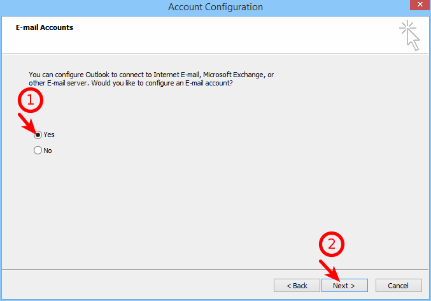Image resolution: width=431 pixels, height=301 pixels.
Task: Click the Account Configuration title text
Action: tap(215, 7)
